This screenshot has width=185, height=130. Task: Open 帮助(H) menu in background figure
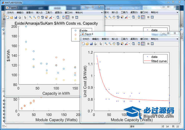click(154, 12)
